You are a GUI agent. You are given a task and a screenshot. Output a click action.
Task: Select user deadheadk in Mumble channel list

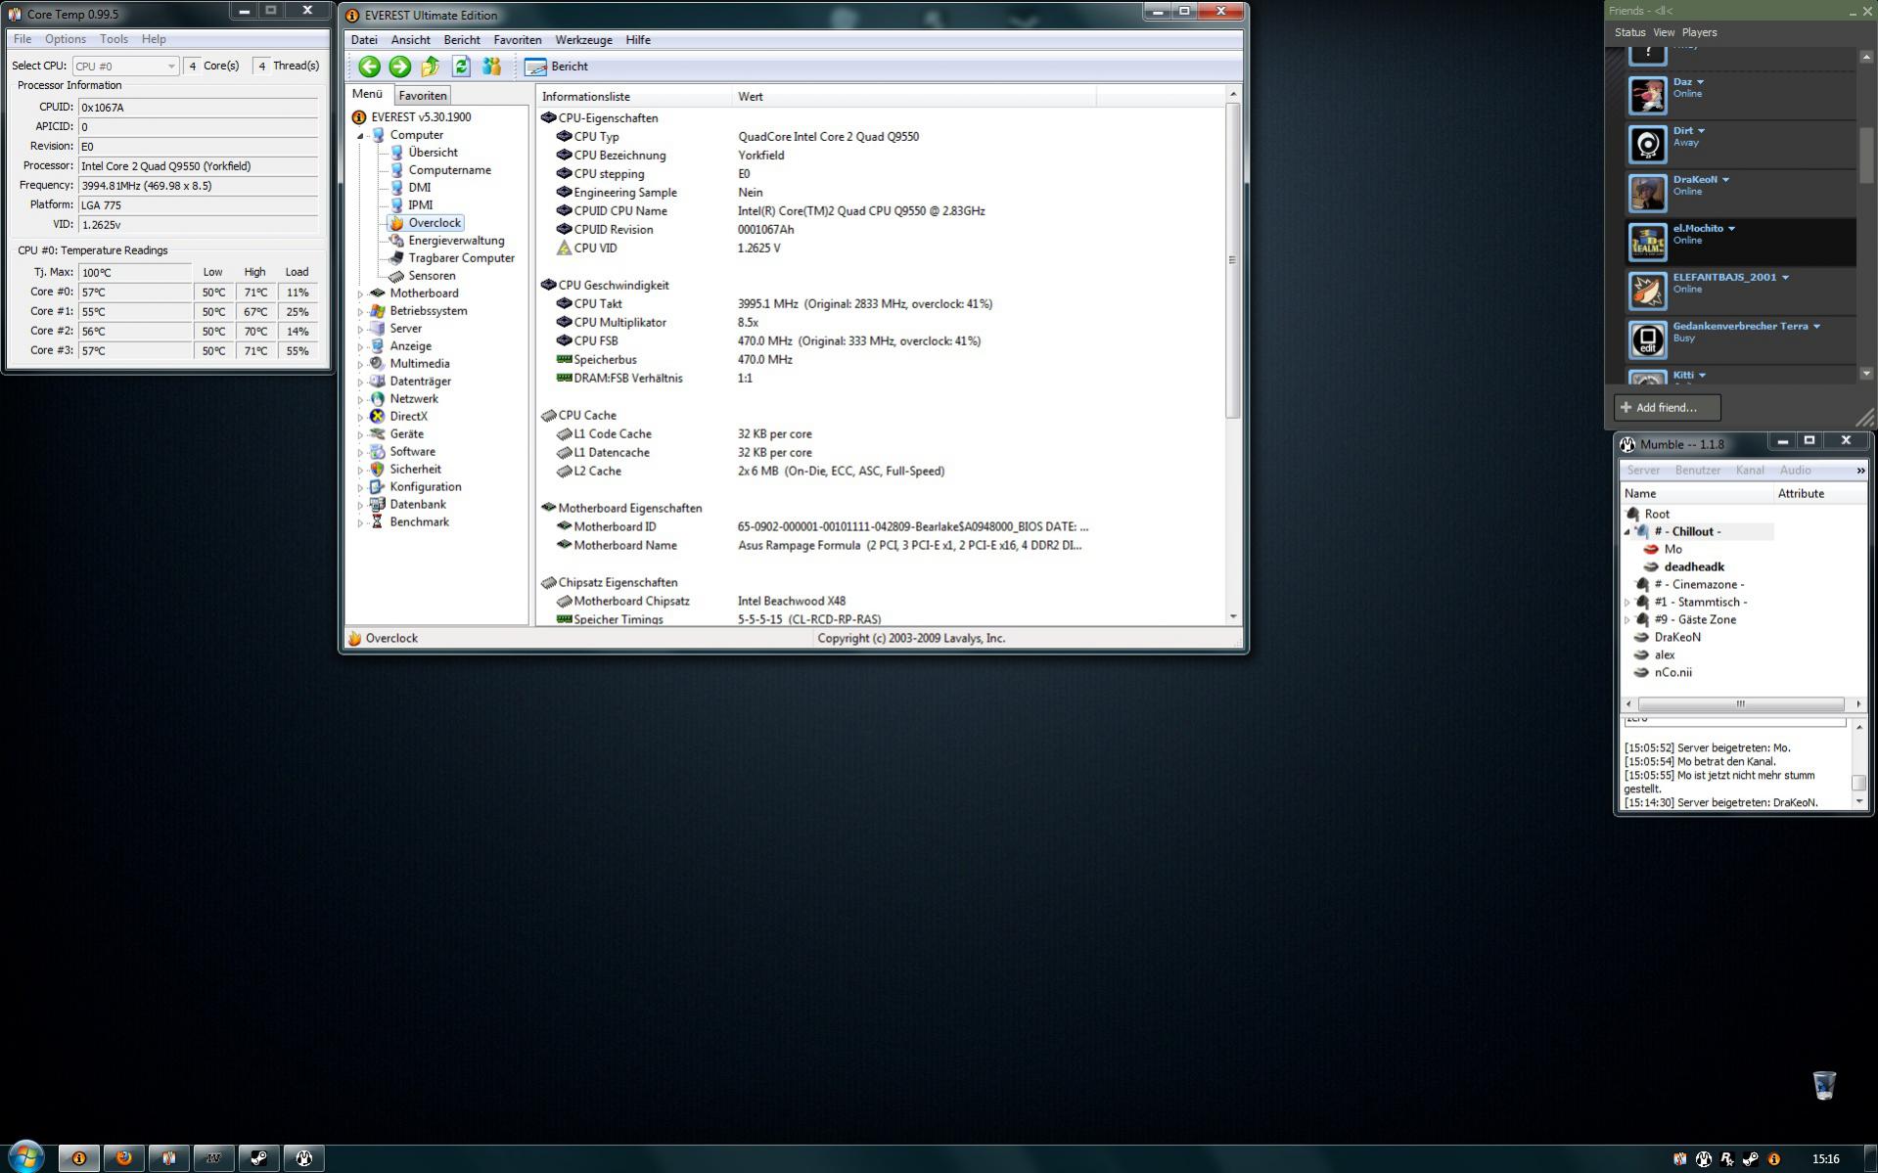click(x=1693, y=567)
